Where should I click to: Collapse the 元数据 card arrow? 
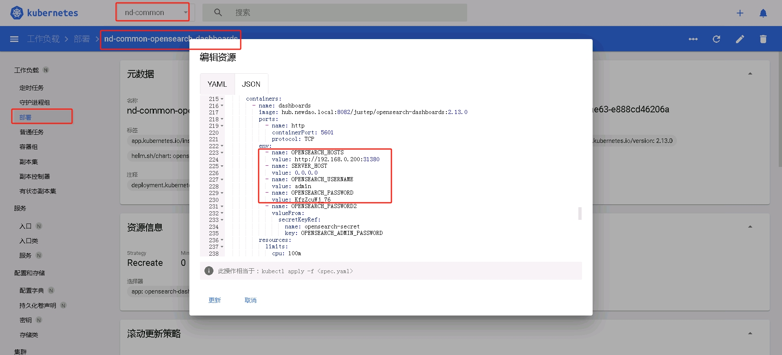750,74
